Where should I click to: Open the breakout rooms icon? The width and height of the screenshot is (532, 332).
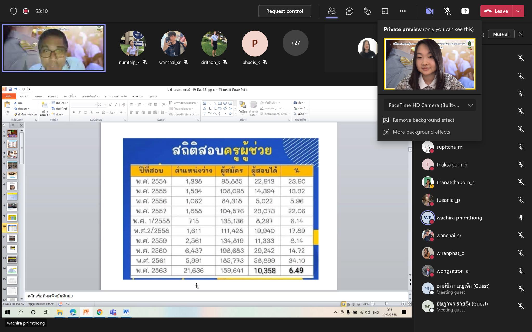(x=385, y=11)
